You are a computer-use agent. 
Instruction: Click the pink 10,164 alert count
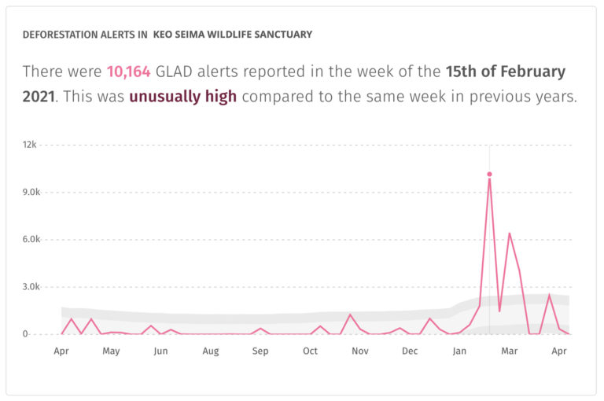(130, 72)
